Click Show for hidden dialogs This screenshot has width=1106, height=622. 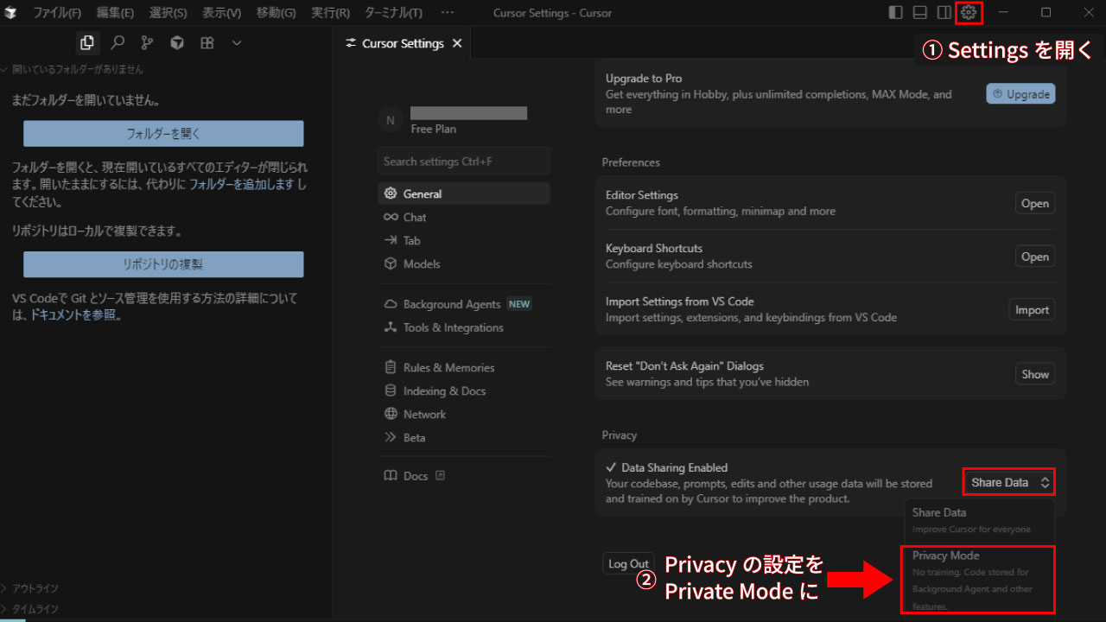(x=1034, y=374)
